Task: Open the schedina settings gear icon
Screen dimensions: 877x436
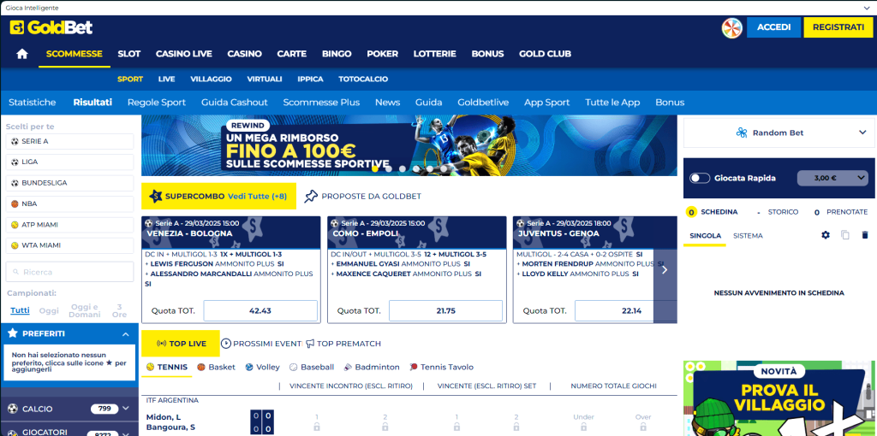Action: tap(826, 235)
